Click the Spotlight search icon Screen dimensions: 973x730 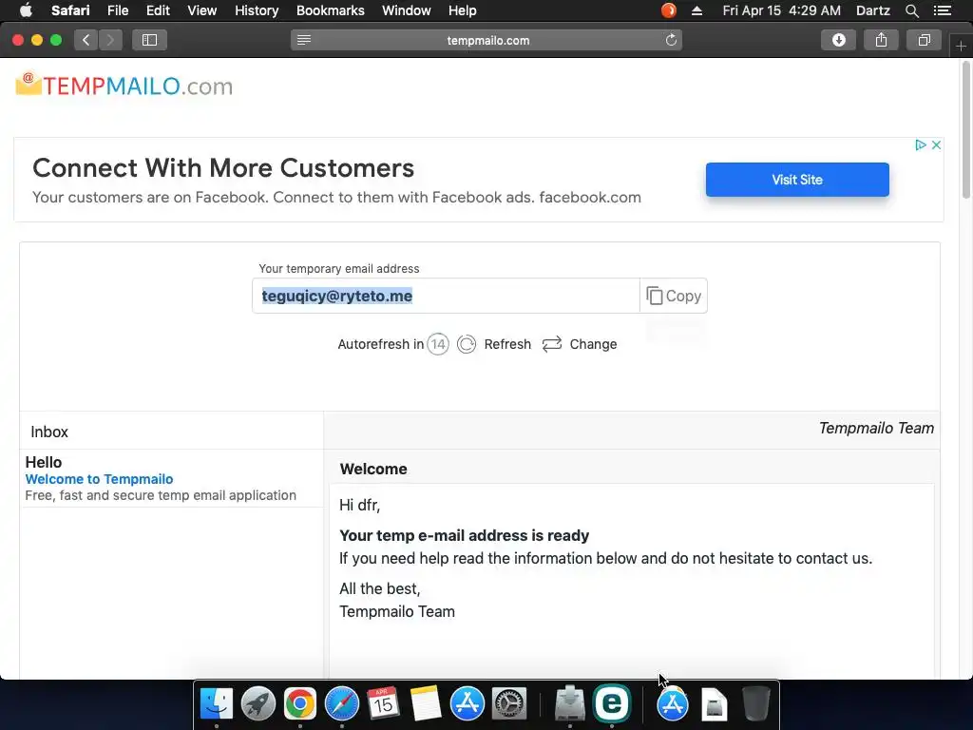click(x=912, y=10)
